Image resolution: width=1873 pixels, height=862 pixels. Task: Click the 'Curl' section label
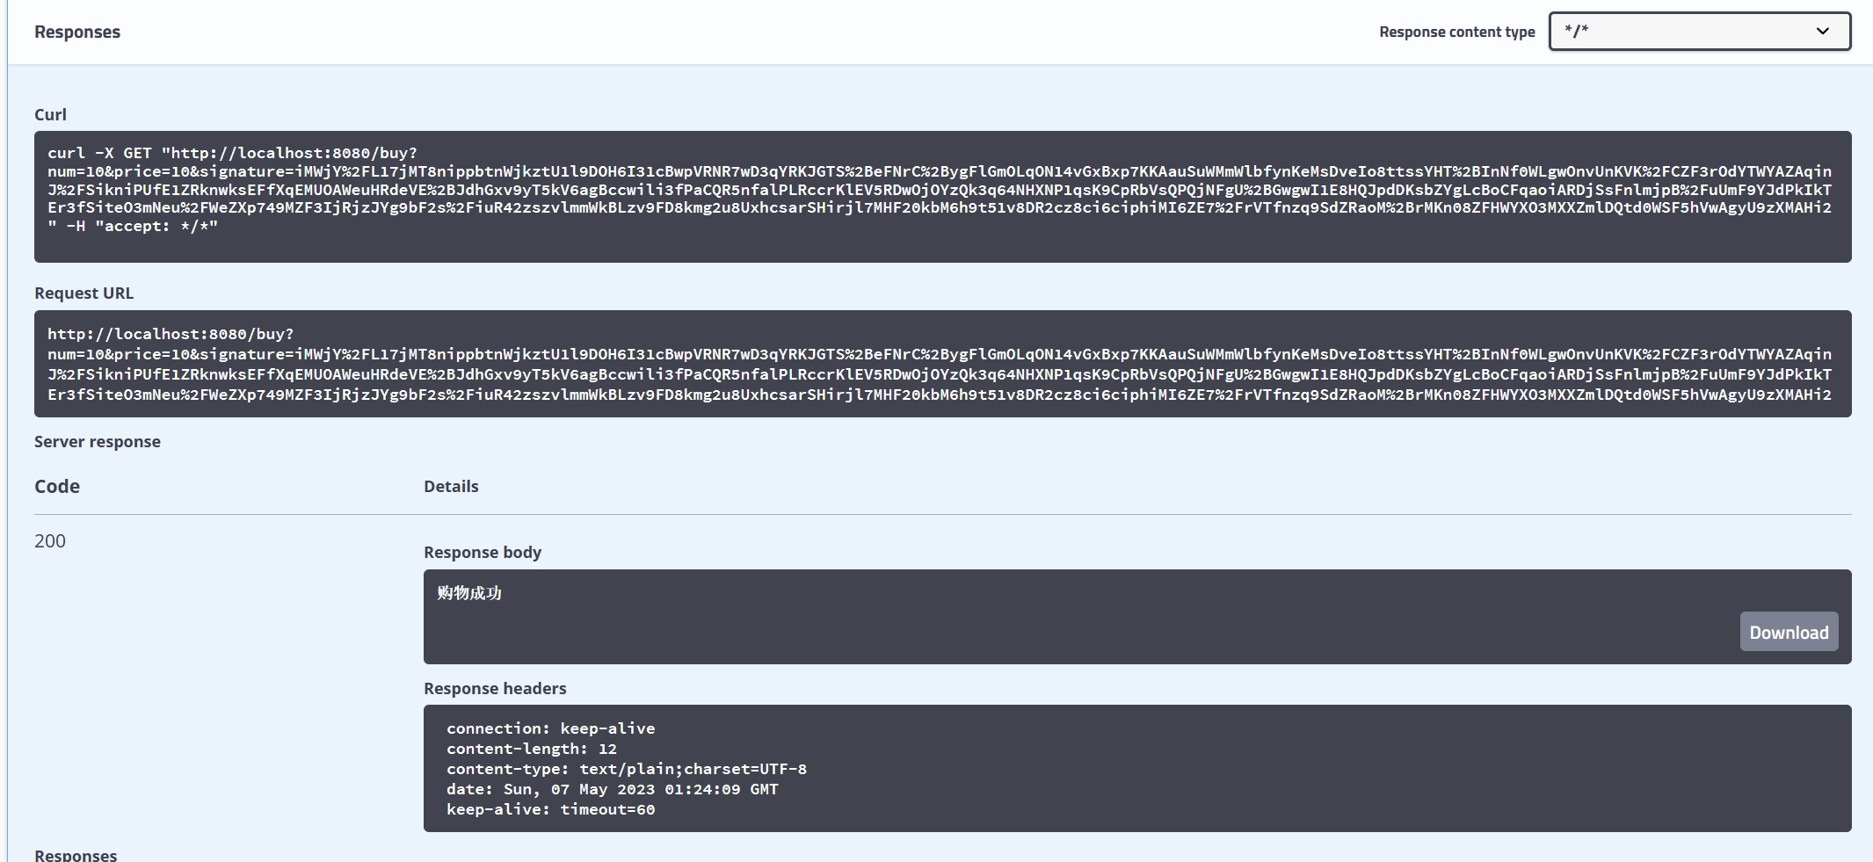(x=50, y=115)
